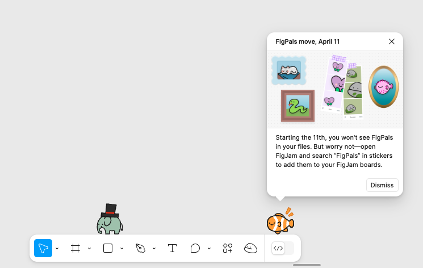Viewport: 423px width, 268px height.
Task: Toggle the Dev Mode switch
Action: [x=282, y=248]
